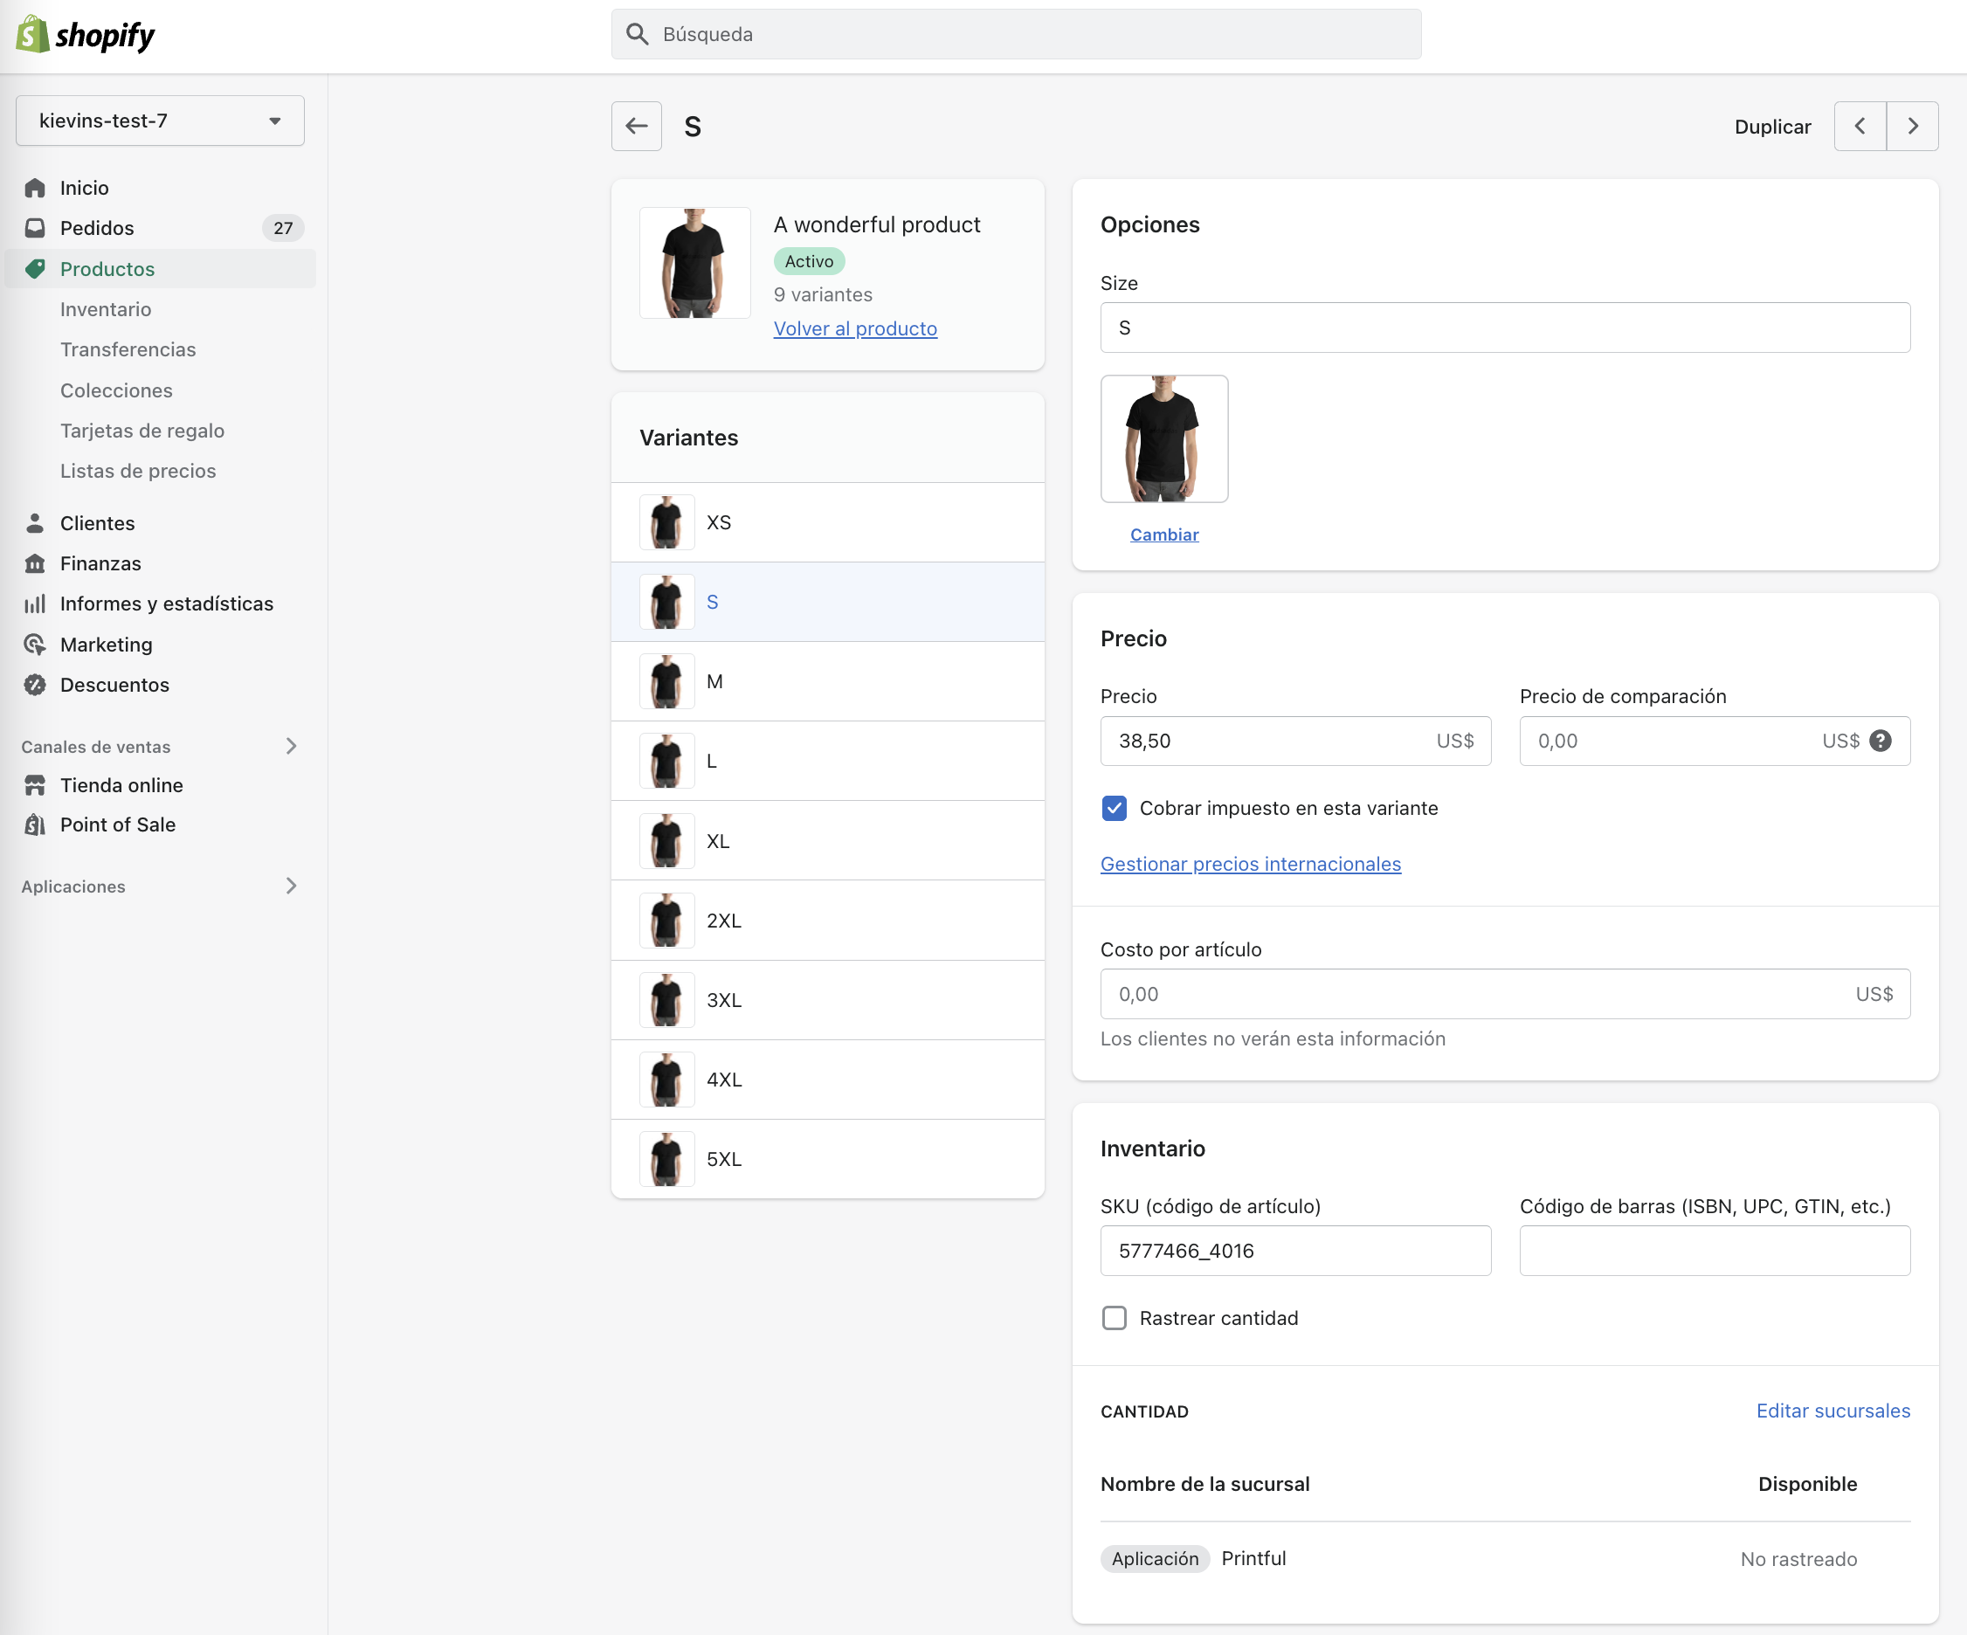Click the product thumbnail in header card
The height and width of the screenshot is (1635, 1967).
click(x=695, y=263)
